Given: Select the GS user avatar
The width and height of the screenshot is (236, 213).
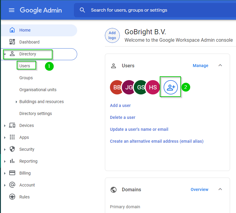Looking at the screenshot, I should [140, 87].
